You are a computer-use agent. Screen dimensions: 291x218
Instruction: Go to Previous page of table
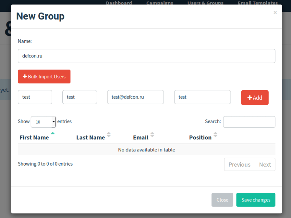point(239,164)
